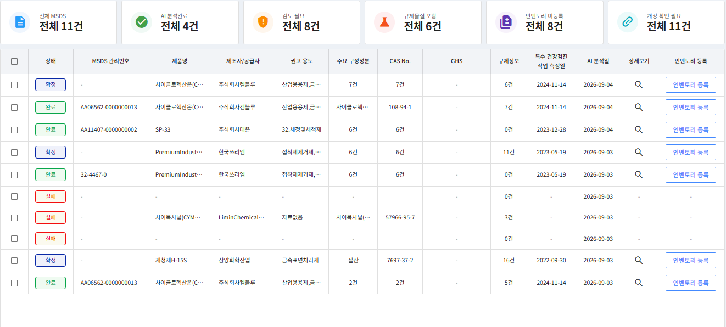Click the 제품명 column header

point(180,61)
